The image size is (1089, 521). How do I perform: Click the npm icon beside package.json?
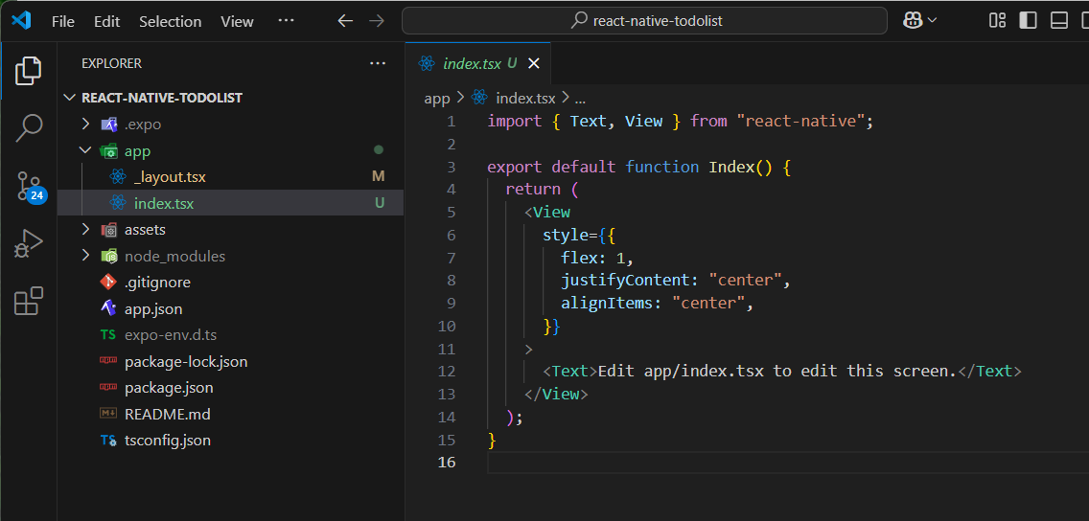pyautogui.click(x=108, y=388)
